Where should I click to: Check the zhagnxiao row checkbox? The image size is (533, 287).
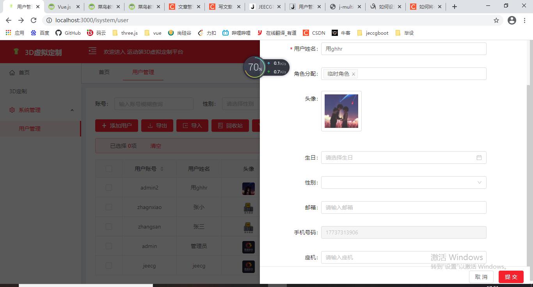tap(109, 207)
